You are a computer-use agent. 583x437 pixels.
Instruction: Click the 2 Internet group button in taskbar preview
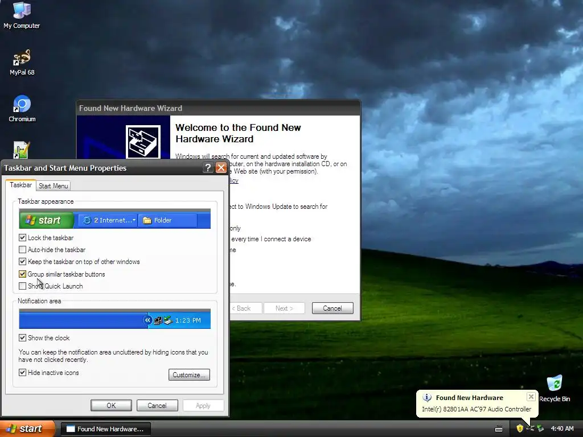coord(108,220)
